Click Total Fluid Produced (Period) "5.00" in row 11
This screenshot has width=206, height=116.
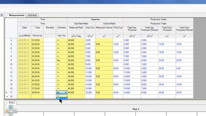click(x=184, y=68)
